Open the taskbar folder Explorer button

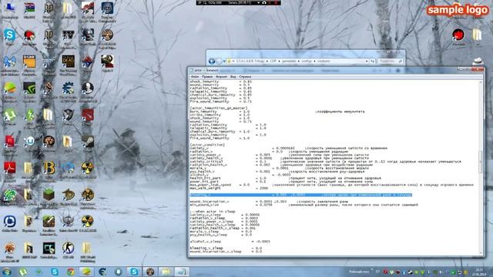166,272
